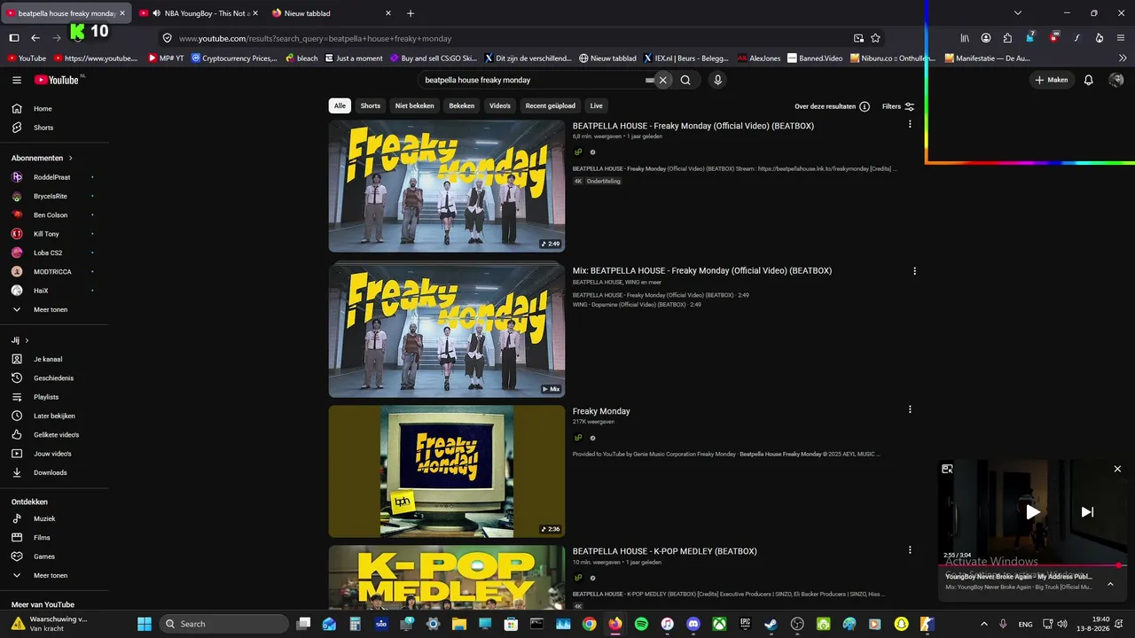Open the bleach bookmark
Screen dimensions: 1135x638
coord(301,58)
